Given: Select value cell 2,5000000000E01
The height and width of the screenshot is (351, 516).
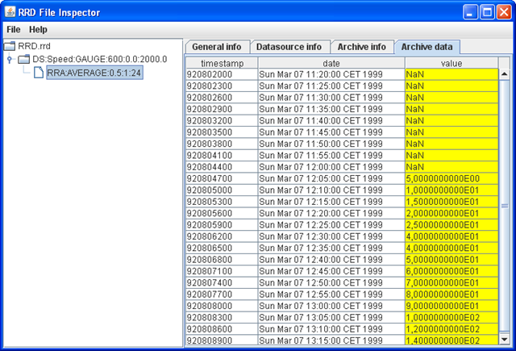Looking at the screenshot, I should coord(451,225).
